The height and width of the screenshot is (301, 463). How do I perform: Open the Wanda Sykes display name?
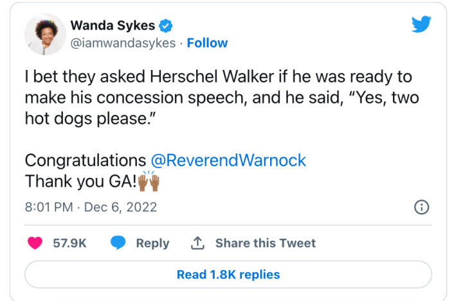[112, 26]
